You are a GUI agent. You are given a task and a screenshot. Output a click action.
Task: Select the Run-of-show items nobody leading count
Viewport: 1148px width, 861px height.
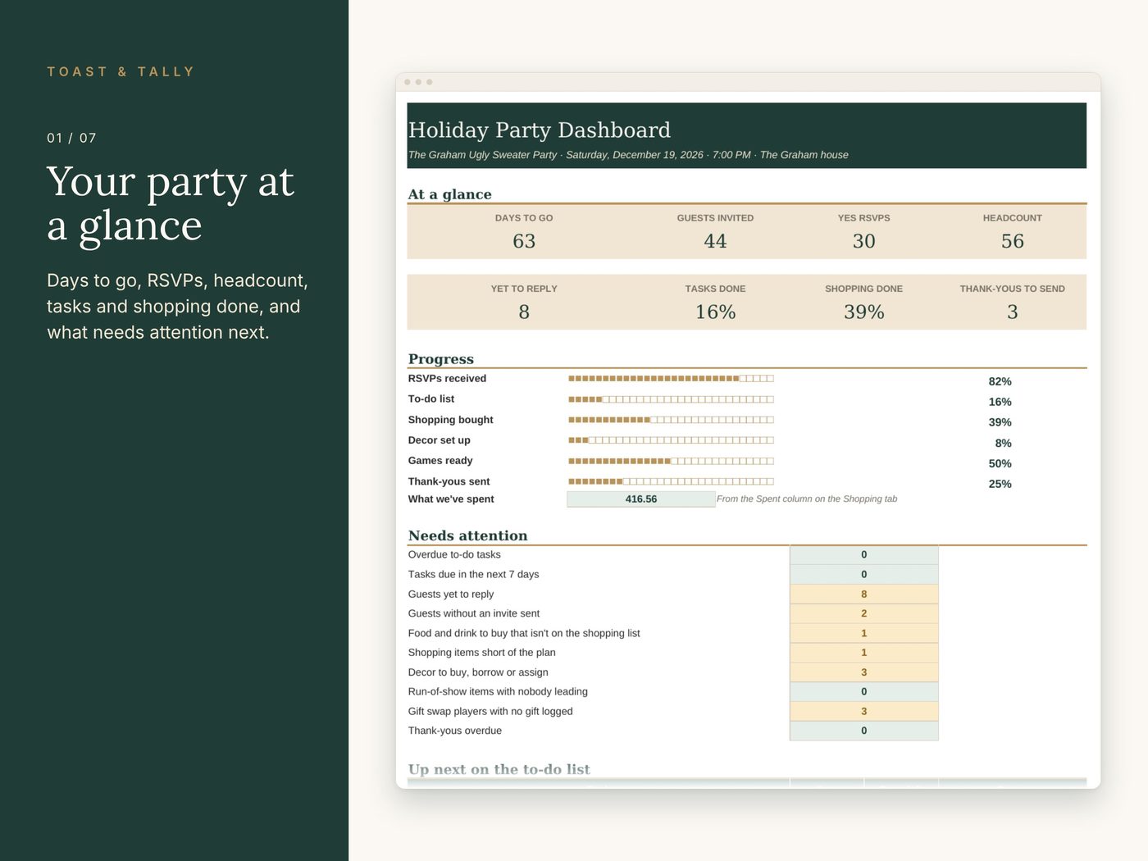863,692
